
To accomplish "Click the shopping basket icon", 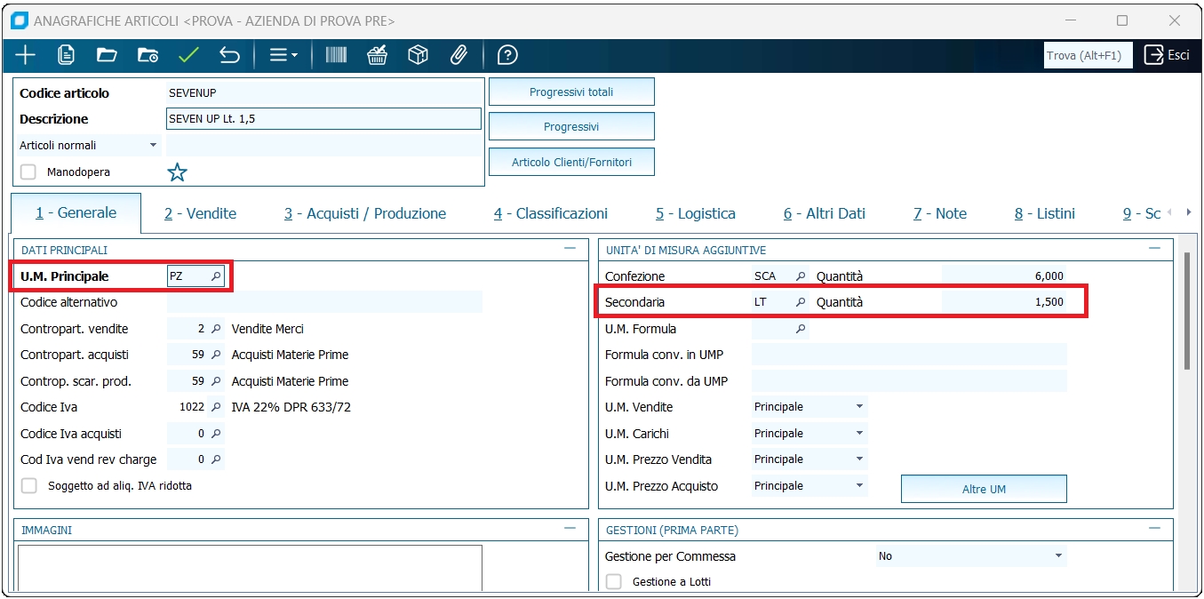I will pos(378,55).
